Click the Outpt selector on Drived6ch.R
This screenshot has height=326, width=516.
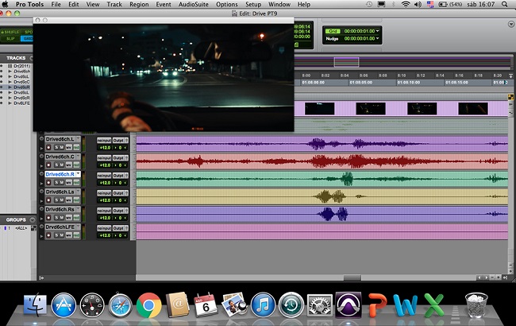[119, 174]
